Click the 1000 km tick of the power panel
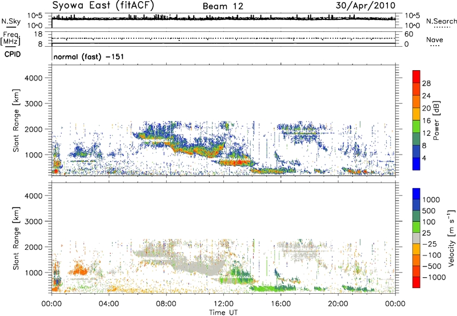The image size is (457, 316). coord(34,155)
